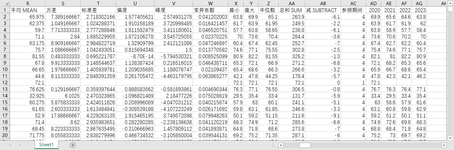This screenshot has height=150, width=454.
Task: Select column AD header
Action: (373, 3)
